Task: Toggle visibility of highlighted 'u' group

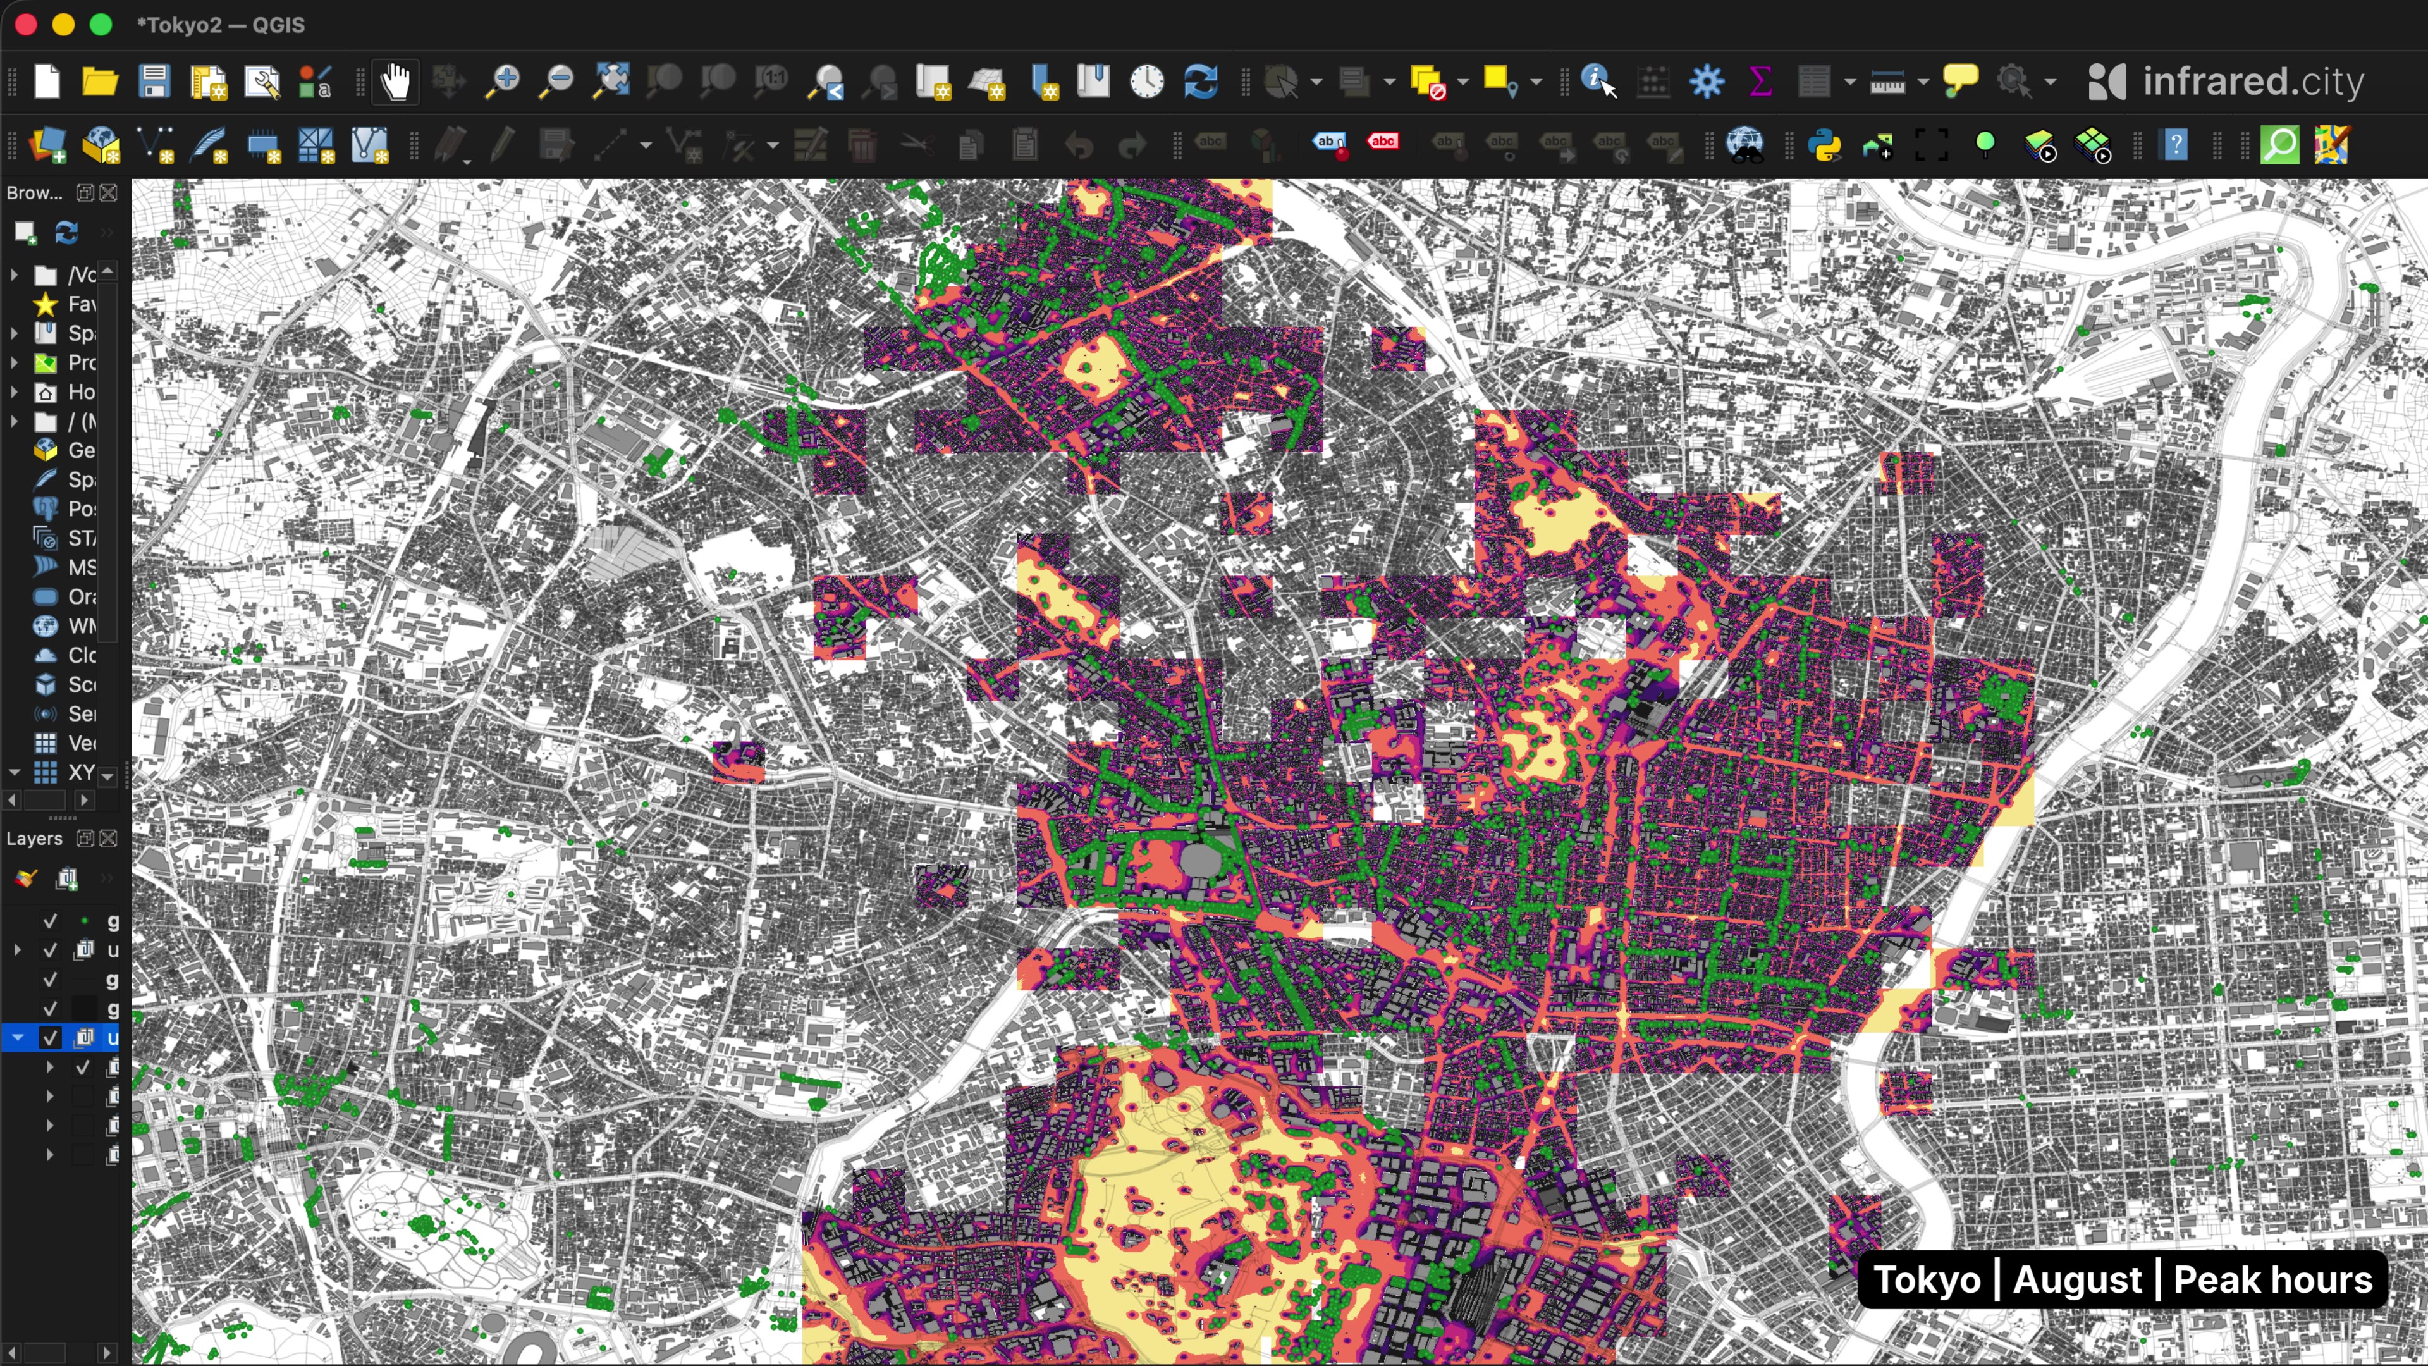Action: (x=50, y=1038)
